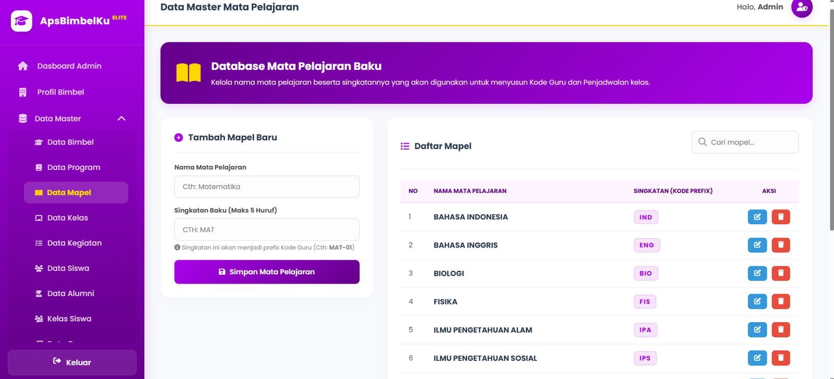Image resolution: width=834 pixels, height=379 pixels.
Task: Delete the BAHASA INDONESIA row
Action: point(781,217)
